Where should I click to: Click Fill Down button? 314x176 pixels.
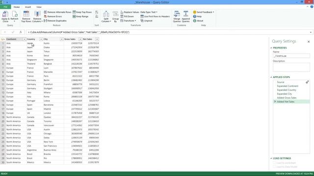tap(127, 16)
